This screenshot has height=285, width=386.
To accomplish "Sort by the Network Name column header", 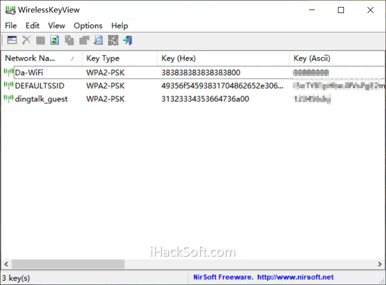I will [42, 58].
